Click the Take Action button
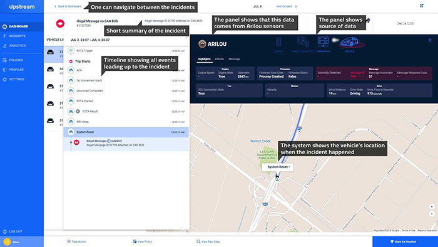This screenshot has width=438, height=247. tap(76, 241)
